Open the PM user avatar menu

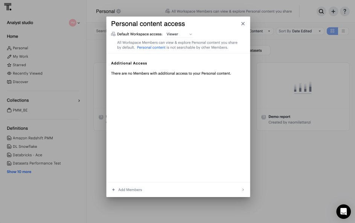[x=74, y=23]
